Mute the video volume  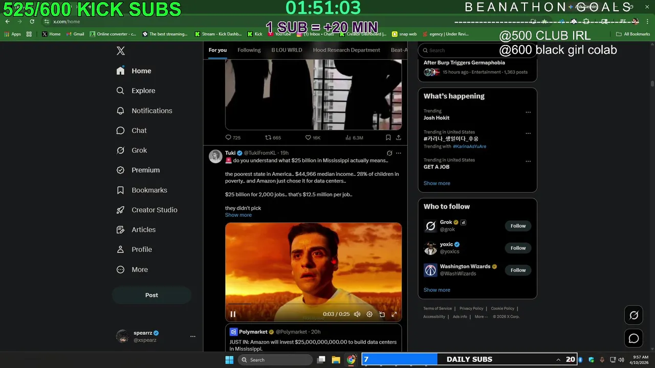357,314
